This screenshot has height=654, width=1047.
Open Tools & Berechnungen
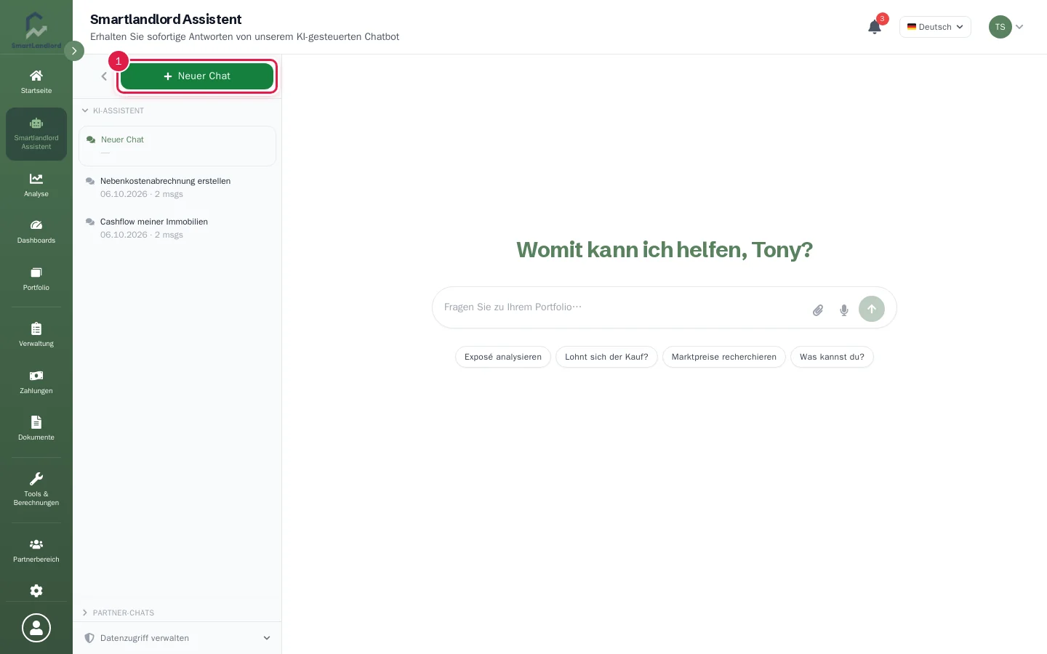point(36,489)
